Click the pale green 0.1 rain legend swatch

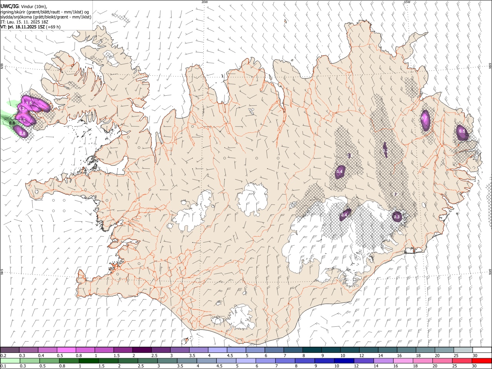tap(10, 361)
